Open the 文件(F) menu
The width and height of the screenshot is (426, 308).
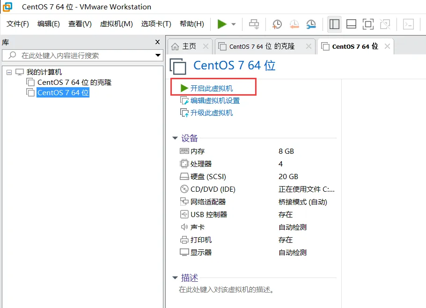[x=18, y=24]
